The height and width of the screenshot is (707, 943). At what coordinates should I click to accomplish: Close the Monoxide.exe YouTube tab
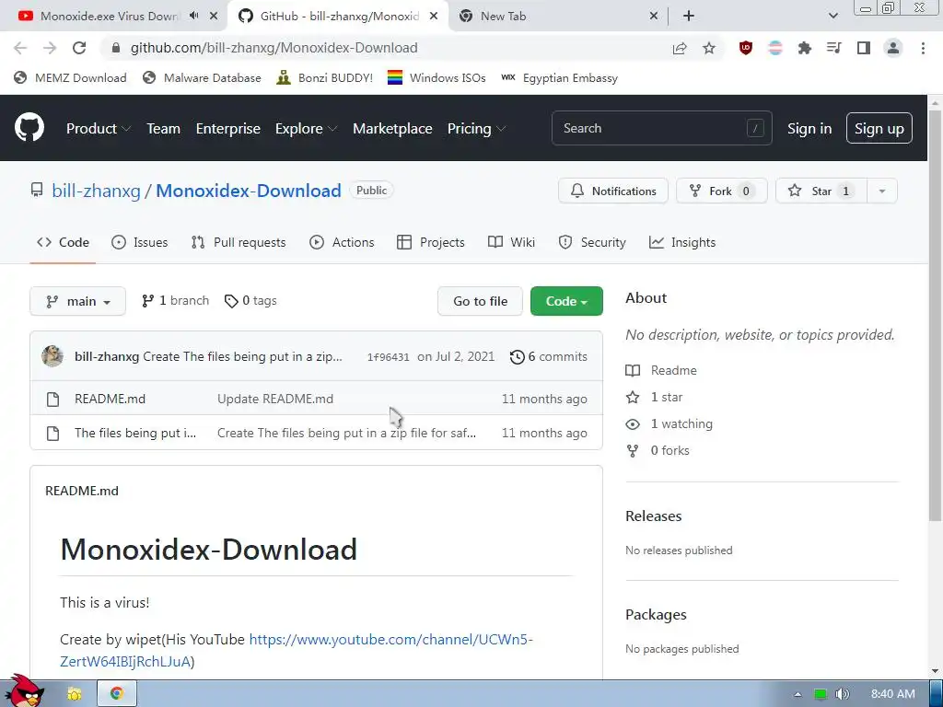(x=214, y=17)
